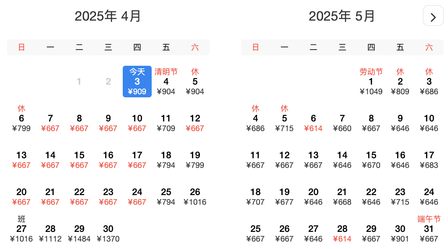
Task: Select May 31 Dragon Boat Festival ¥667
Action: pyautogui.click(x=429, y=229)
